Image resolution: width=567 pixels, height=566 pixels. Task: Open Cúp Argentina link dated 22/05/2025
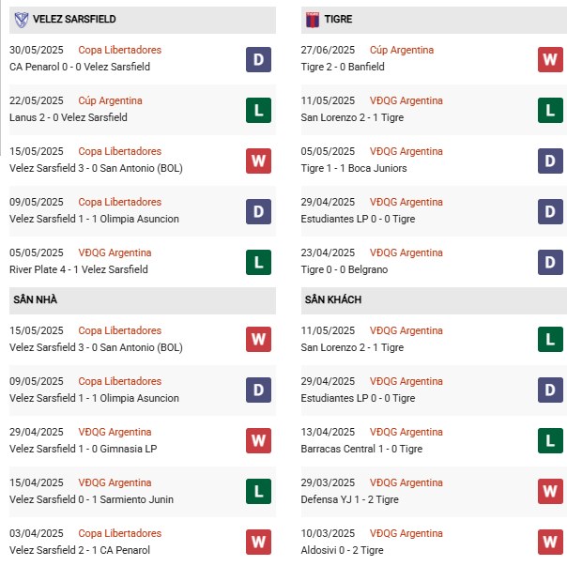point(111,100)
